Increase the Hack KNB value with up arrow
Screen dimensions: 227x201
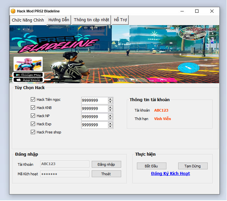point(110,107)
